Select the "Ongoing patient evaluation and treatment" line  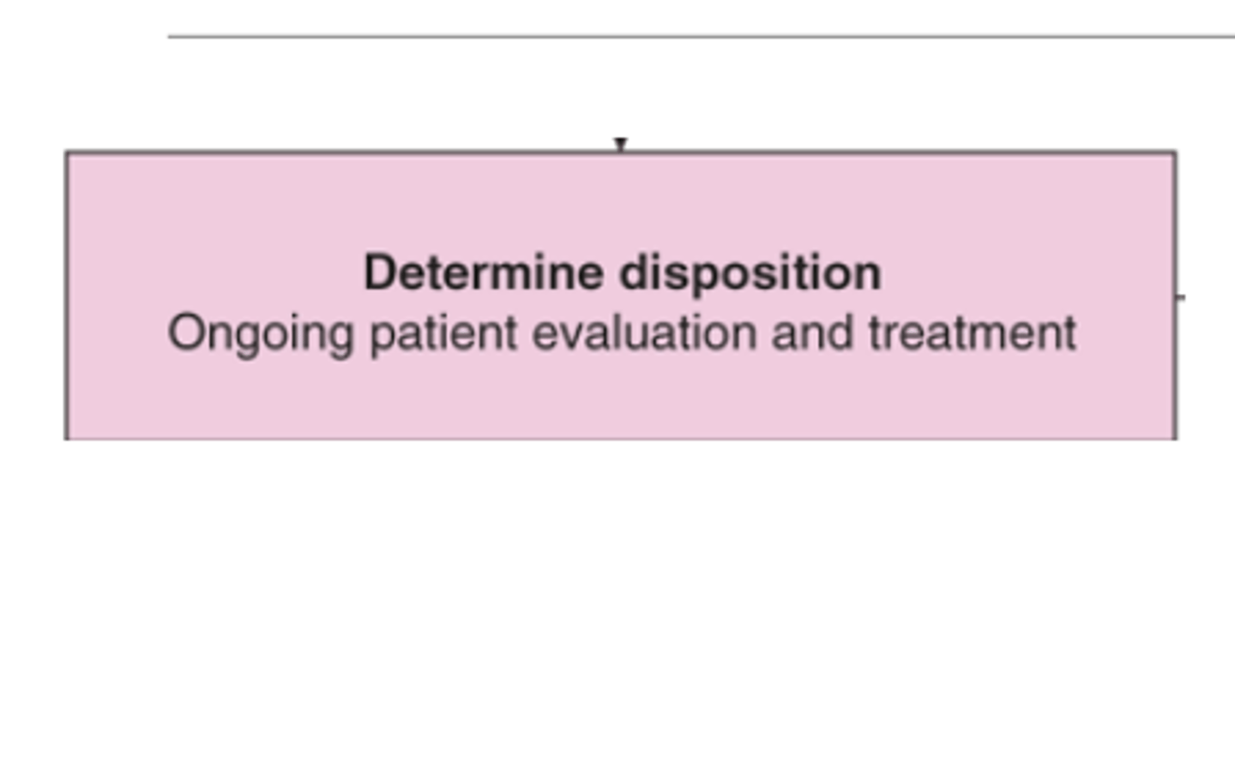click(622, 333)
